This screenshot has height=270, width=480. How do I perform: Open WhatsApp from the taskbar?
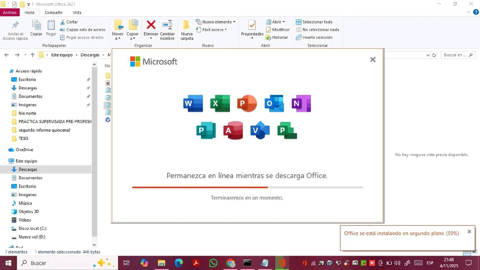point(213,263)
